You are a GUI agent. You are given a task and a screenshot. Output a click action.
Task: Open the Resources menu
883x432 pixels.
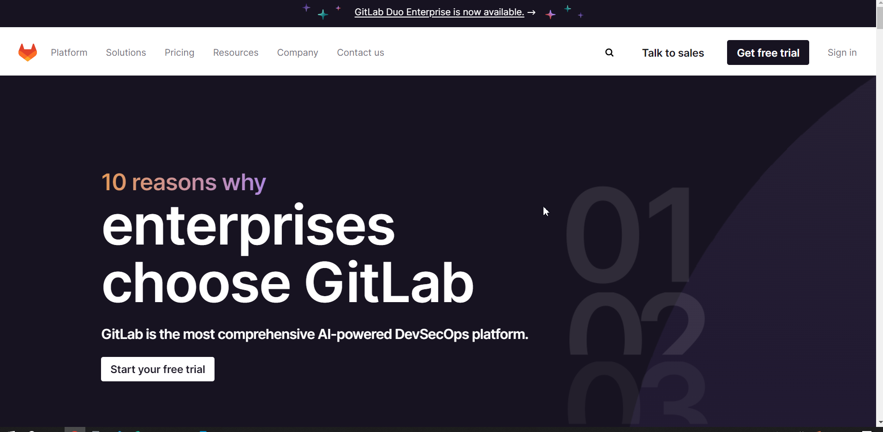click(x=236, y=53)
